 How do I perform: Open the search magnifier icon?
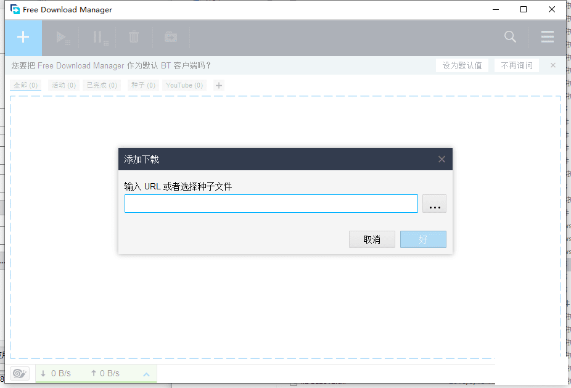pyautogui.click(x=510, y=36)
